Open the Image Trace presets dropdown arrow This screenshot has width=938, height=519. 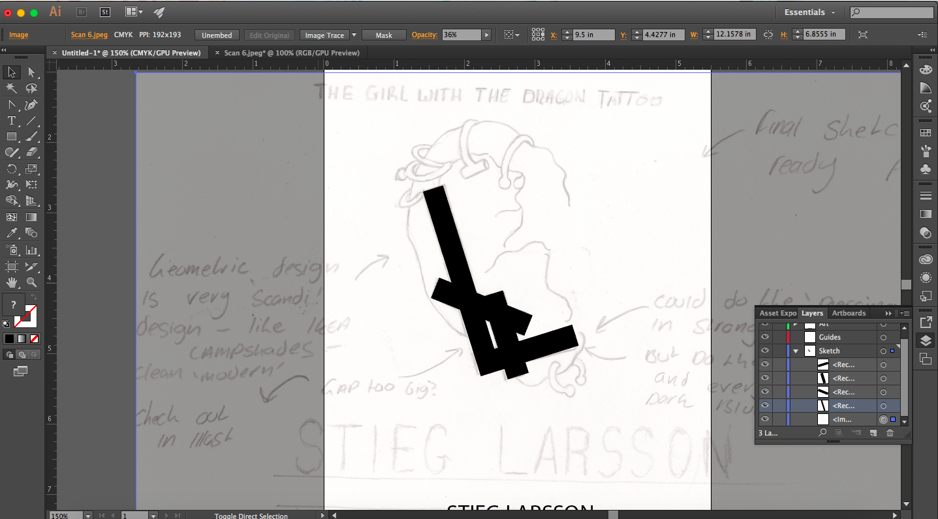[354, 35]
